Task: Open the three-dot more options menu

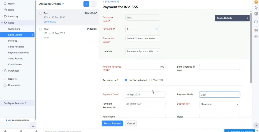Action: 94,4
